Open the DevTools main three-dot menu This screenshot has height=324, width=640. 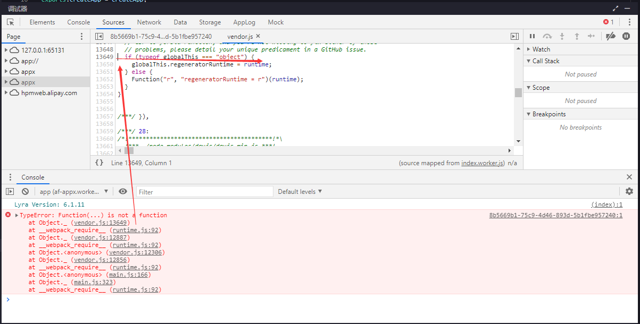629,22
